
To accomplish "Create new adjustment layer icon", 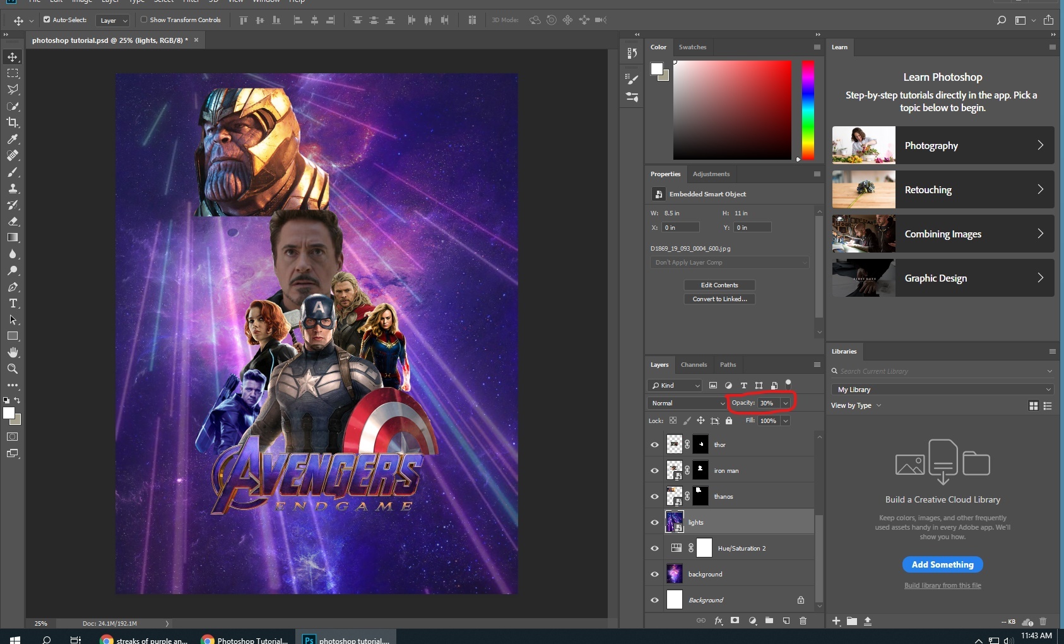I will [x=752, y=621].
